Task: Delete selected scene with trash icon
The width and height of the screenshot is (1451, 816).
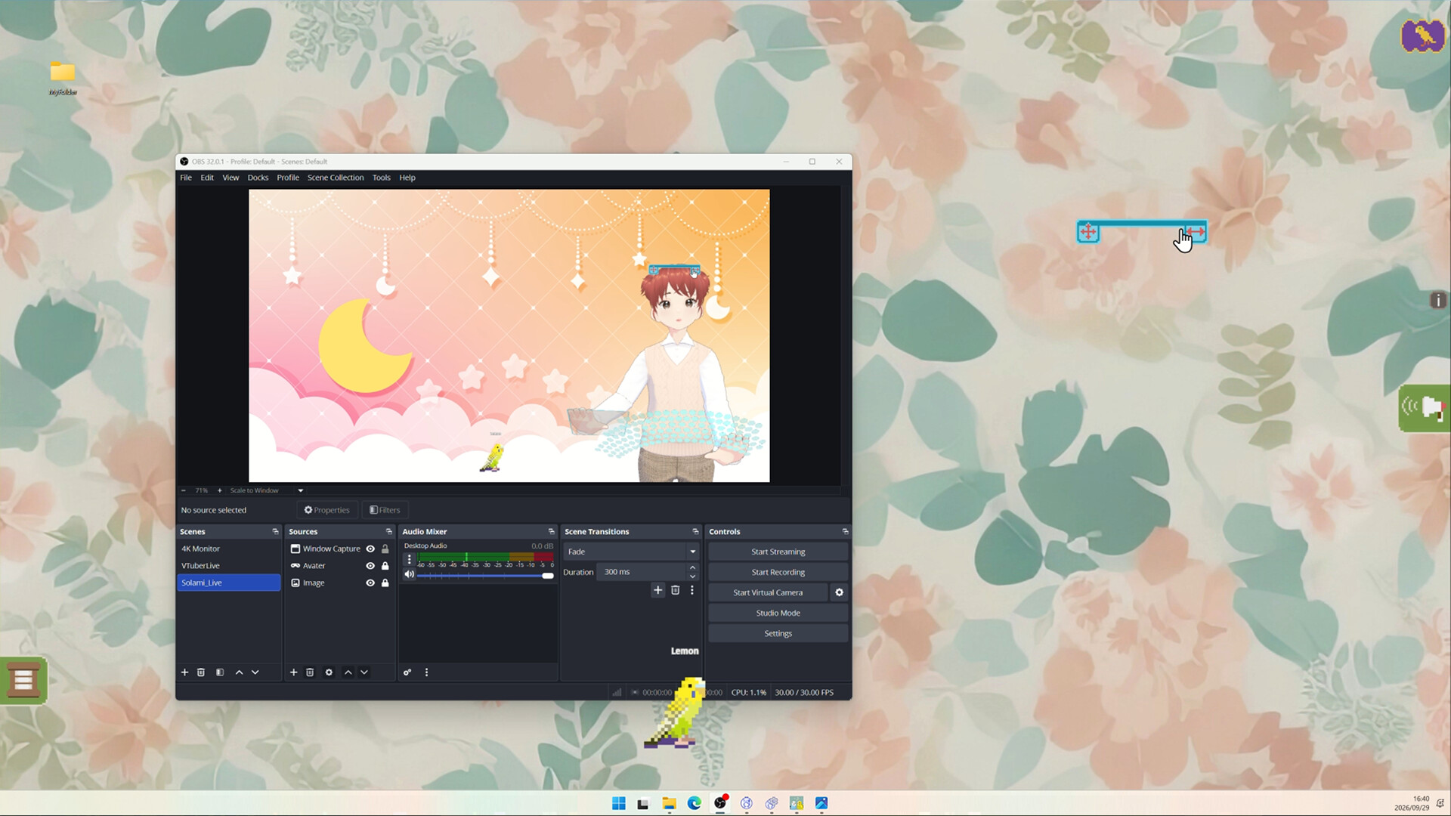Action: coord(201,672)
